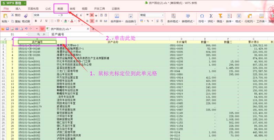Toggle italic formatting with I button
This screenshot has height=140, width=274.
(40, 21)
